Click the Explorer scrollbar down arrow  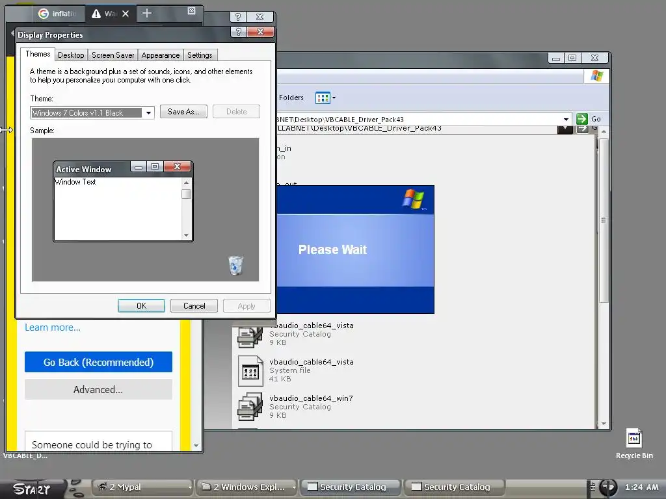click(x=604, y=424)
